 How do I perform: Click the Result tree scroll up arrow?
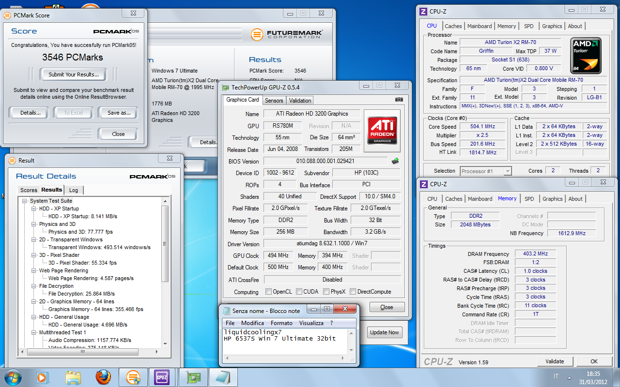click(165, 201)
